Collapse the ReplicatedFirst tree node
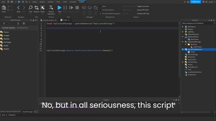This screenshot has width=216, height=121. [x=183, y=37]
